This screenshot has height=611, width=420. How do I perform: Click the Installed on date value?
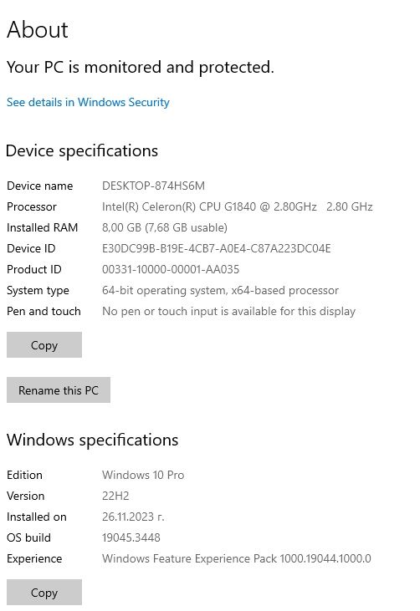click(x=133, y=517)
